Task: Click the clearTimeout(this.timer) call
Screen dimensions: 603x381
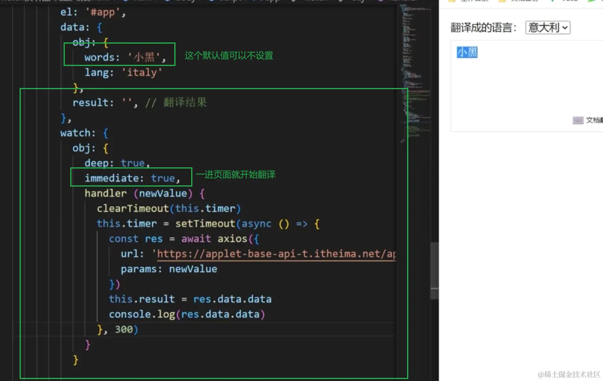Action: [x=169, y=209]
